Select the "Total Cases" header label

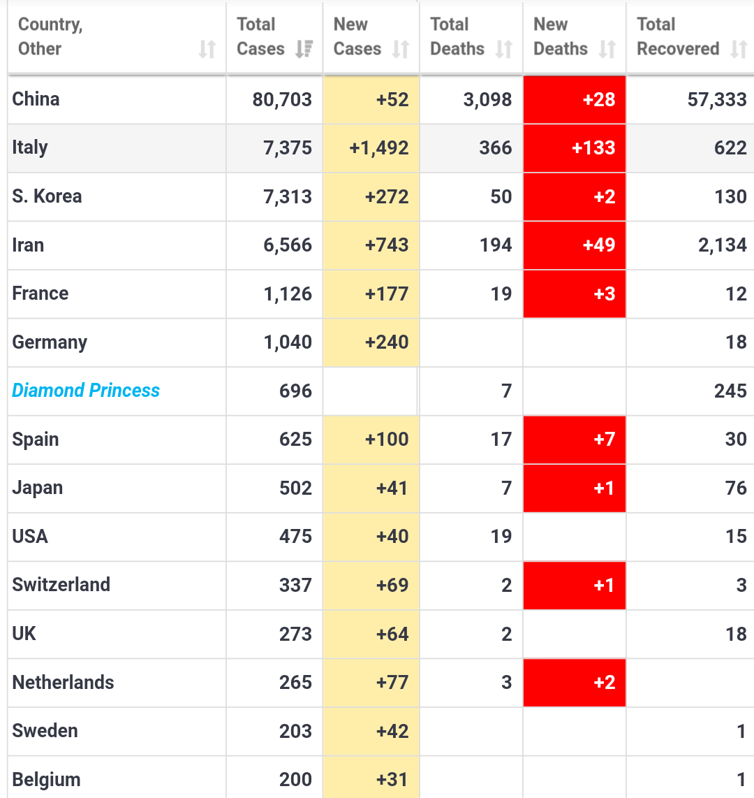pyautogui.click(x=260, y=36)
